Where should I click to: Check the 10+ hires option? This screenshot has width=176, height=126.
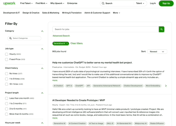(7, 84)
